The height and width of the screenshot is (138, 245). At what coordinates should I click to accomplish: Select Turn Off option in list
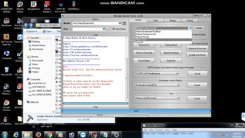[163, 42]
